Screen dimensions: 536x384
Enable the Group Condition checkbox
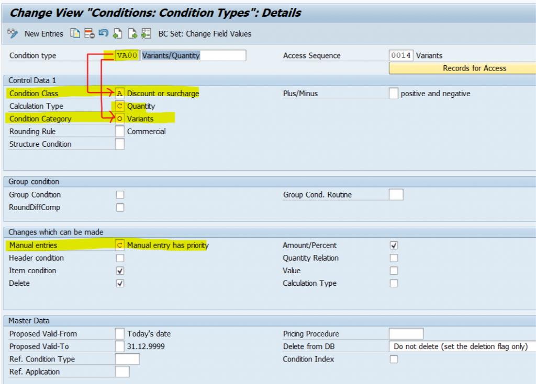[120, 195]
